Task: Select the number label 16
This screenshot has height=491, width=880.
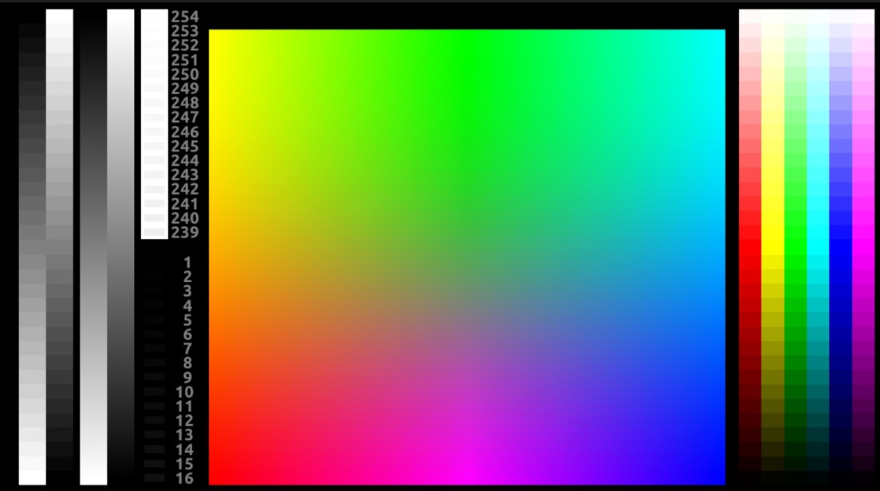Action: (184, 478)
